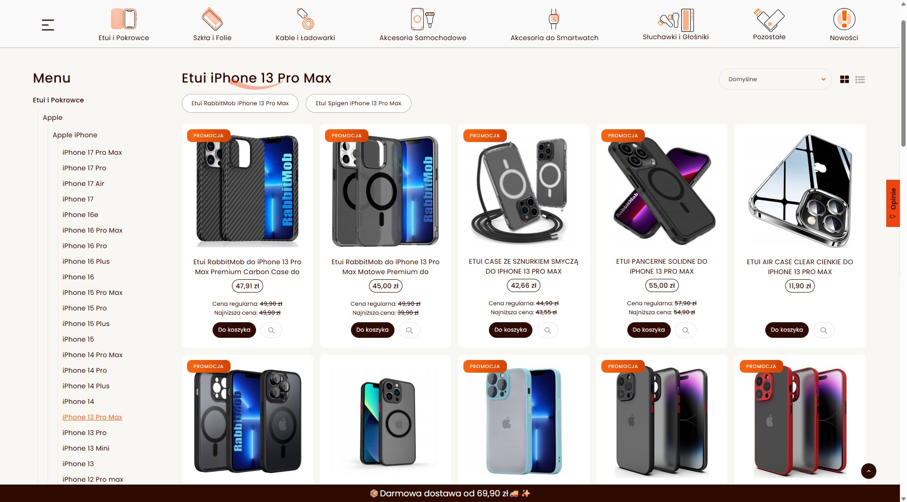Open the Domyślne sorting dropdown

click(x=775, y=79)
